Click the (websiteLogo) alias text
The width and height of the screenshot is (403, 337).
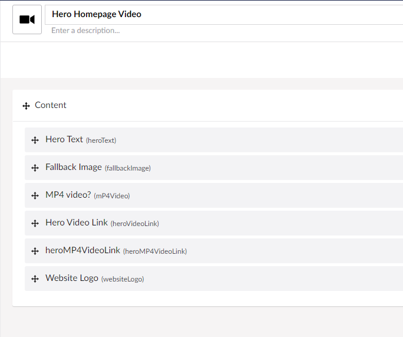123,279
